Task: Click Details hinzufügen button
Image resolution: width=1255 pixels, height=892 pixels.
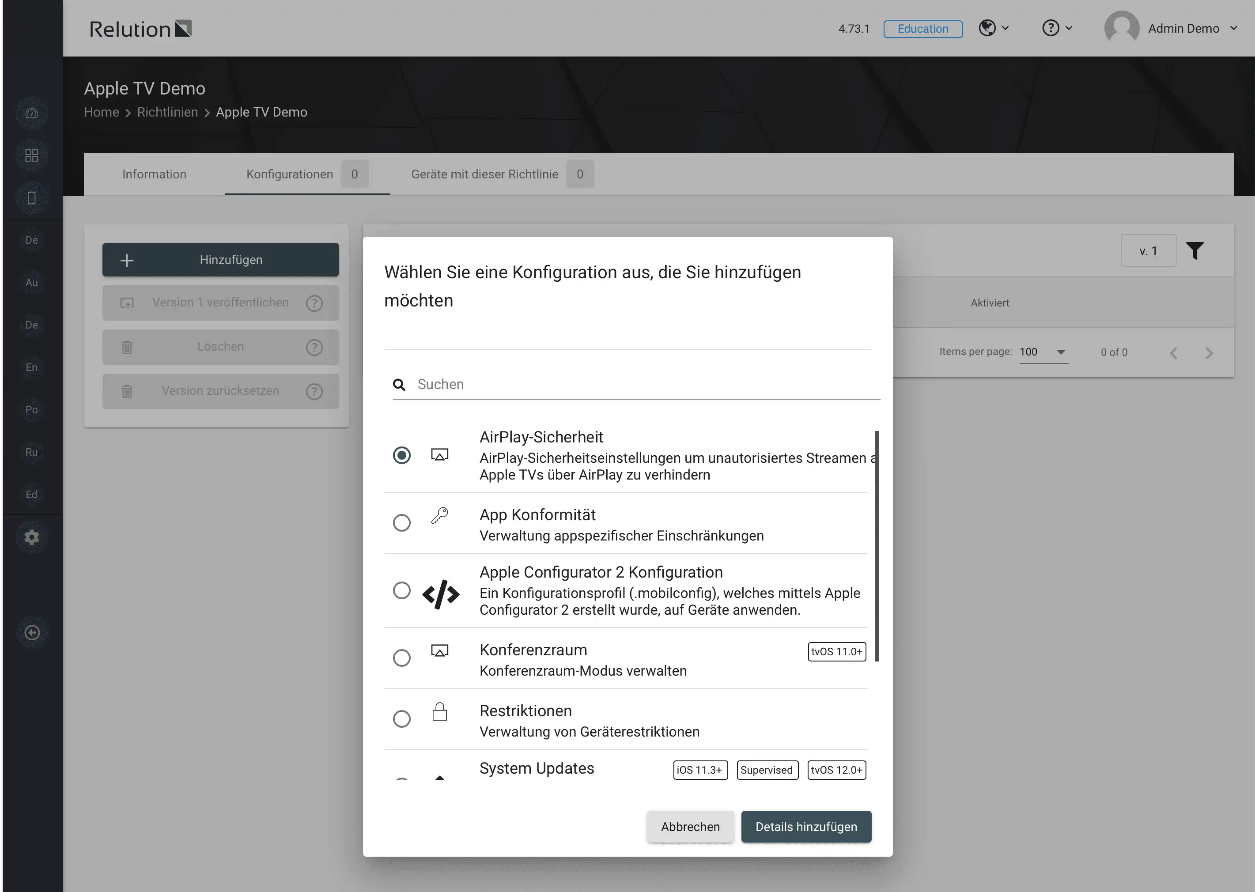Action: pyautogui.click(x=806, y=827)
